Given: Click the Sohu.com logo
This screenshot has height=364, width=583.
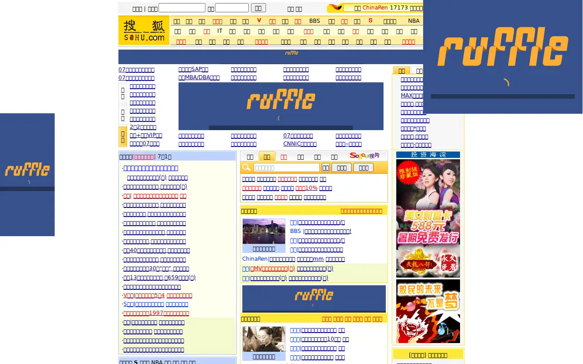Looking at the screenshot, I should point(144,30).
